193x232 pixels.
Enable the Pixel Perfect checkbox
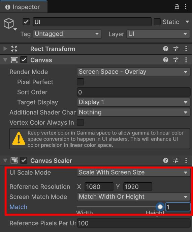(80, 82)
